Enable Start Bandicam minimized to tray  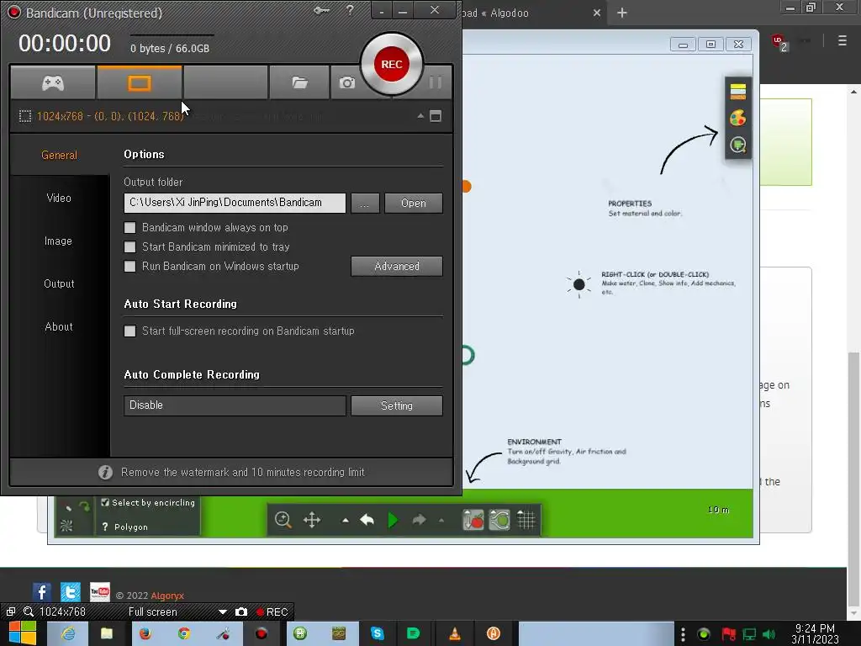coord(130,246)
